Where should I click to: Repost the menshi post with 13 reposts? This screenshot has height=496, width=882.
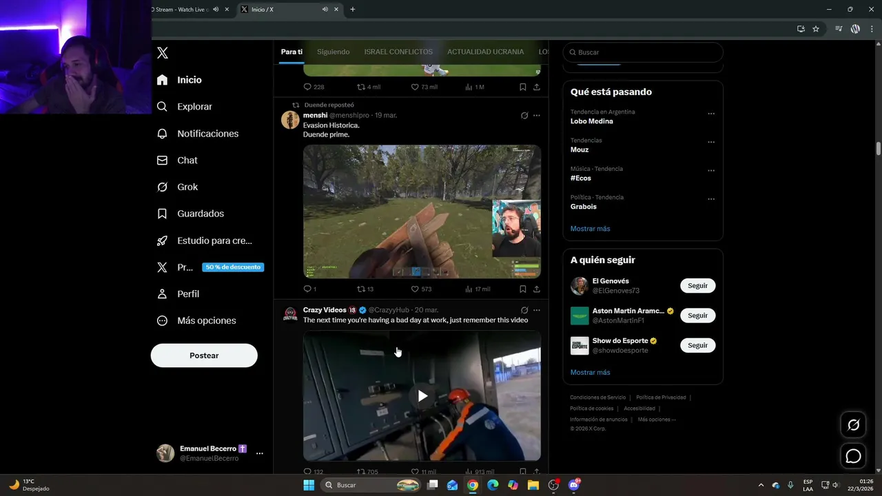pyautogui.click(x=365, y=289)
